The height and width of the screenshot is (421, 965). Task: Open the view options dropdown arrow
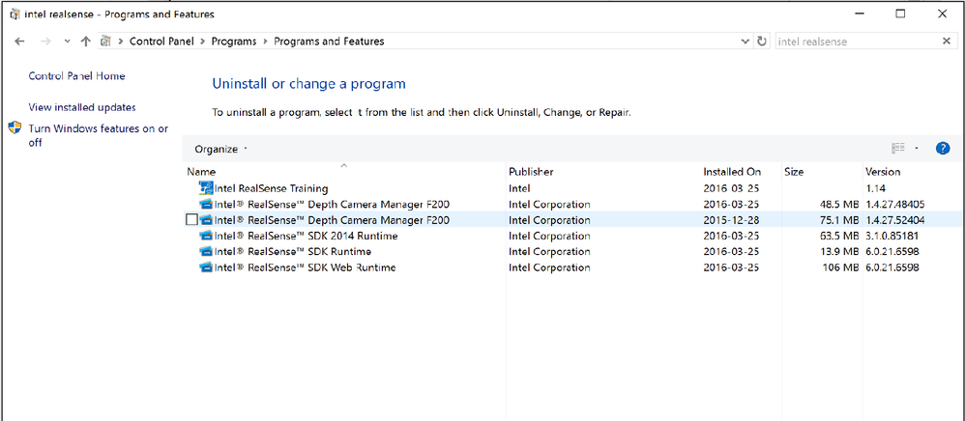coord(917,148)
